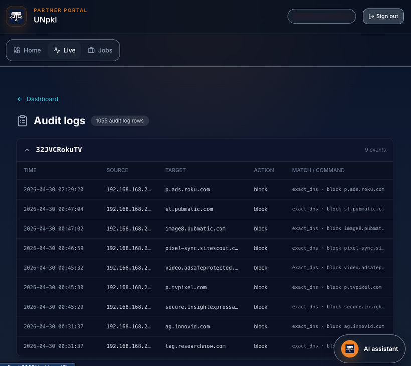The height and width of the screenshot is (366, 411).
Task: Click the Audit logs clipboard icon
Action: [x=22, y=121]
